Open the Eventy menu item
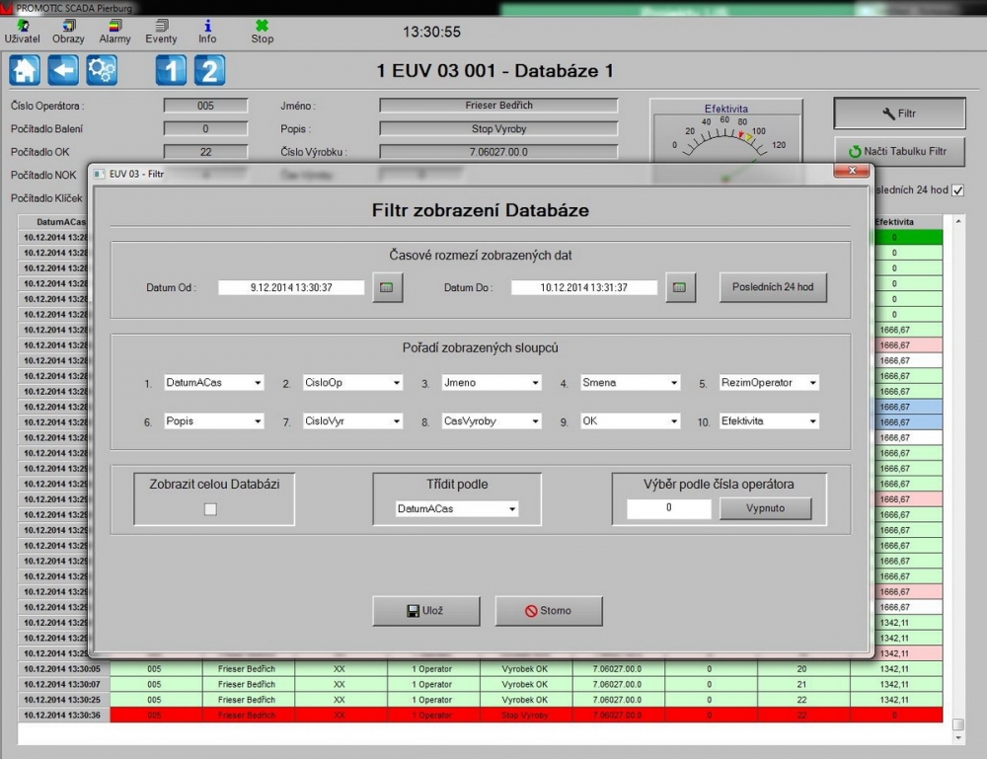The width and height of the screenshot is (987, 759). pyautogui.click(x=161, y=32)
